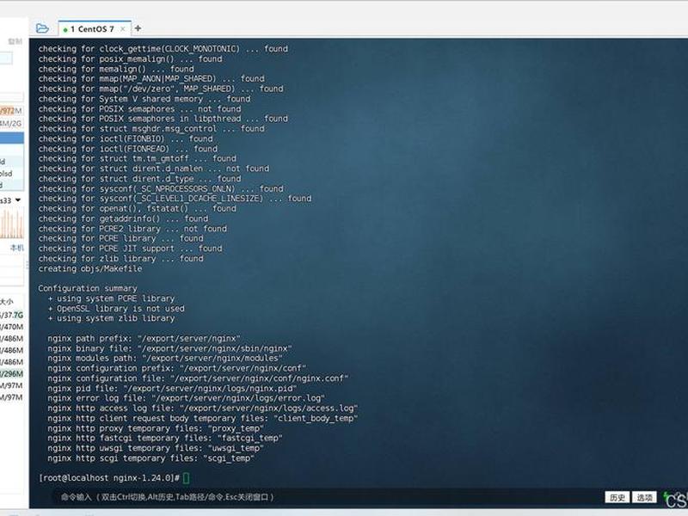Click the 历史 button
This screenshot has height=516, width=688.
617,497
